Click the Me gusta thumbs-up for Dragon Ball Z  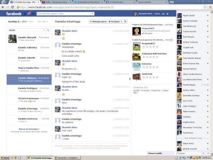tap(147, 33)
